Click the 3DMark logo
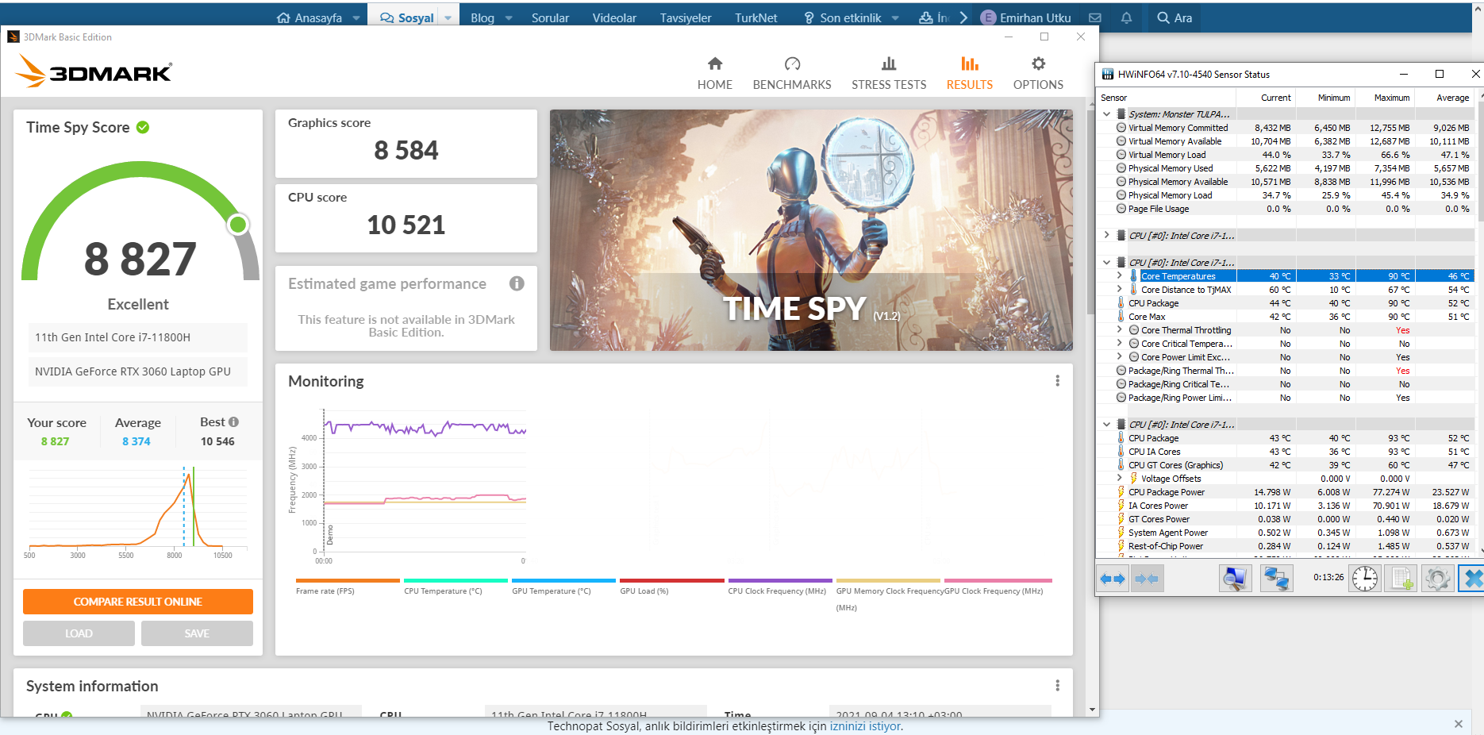The image size is (1484, 735). click(94, 71)
